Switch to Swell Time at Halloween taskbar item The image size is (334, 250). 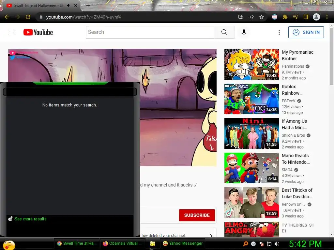click(77, 243)
